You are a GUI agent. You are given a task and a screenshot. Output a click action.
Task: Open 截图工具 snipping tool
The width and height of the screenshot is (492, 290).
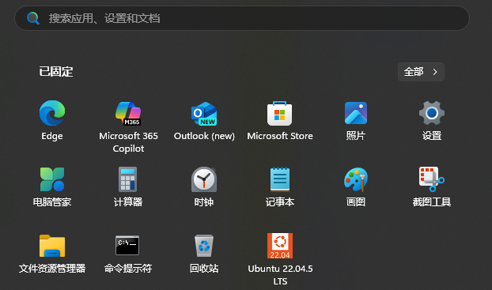point(432,179)
